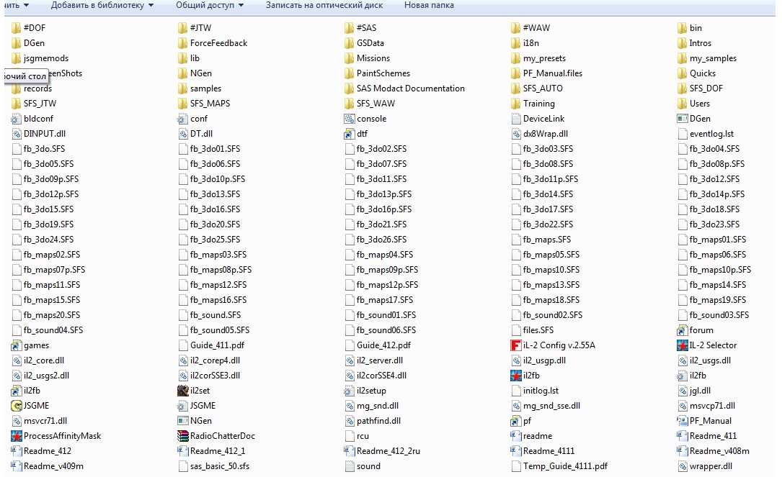
Task: Select the pathfind.dll file
Action: point(373,421)
